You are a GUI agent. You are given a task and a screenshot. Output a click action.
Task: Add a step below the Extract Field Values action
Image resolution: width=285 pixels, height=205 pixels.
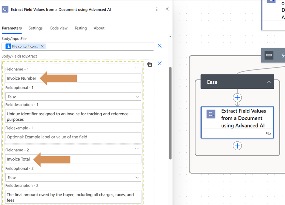[237, 146]
